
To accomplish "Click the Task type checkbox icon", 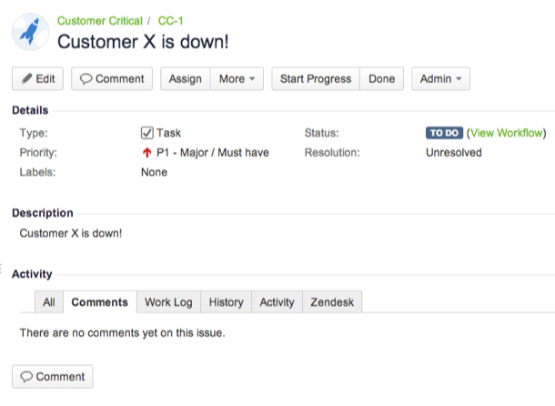I will [x=147, y=133].
